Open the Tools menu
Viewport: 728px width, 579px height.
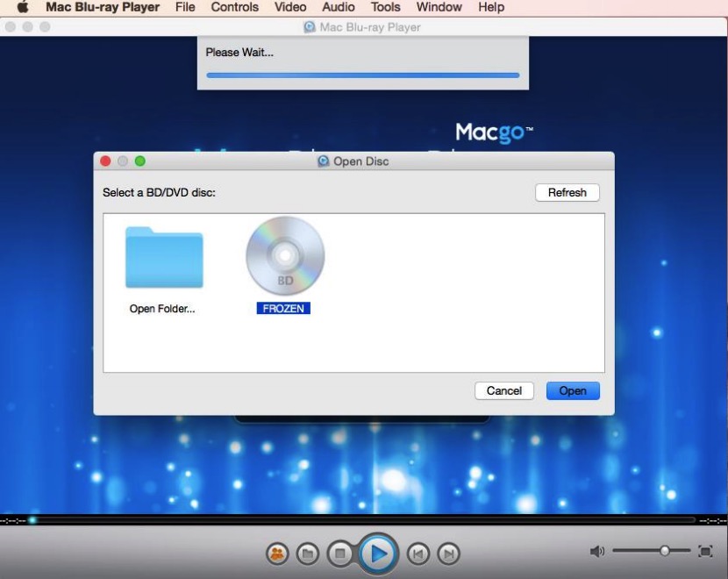pyautogui.click(x=385, y=7)
